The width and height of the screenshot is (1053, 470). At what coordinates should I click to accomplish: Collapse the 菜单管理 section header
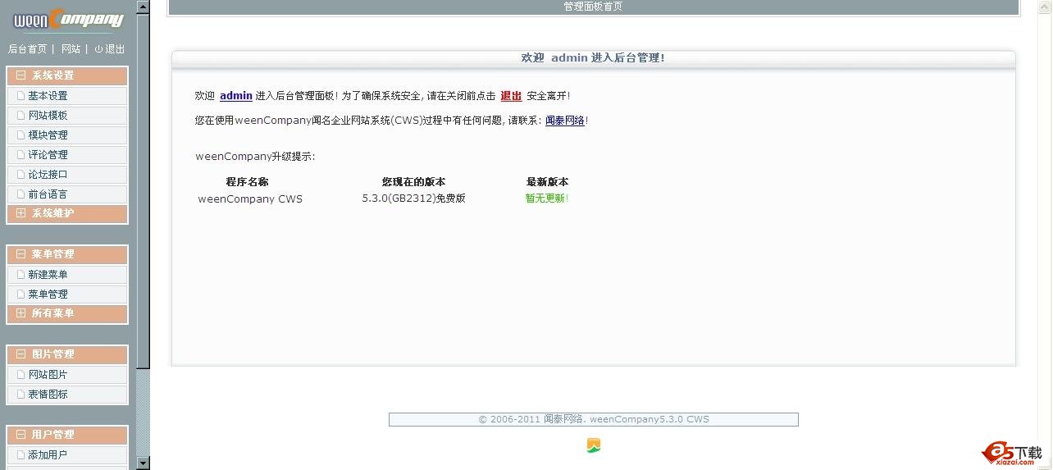[x=67, y=254]
